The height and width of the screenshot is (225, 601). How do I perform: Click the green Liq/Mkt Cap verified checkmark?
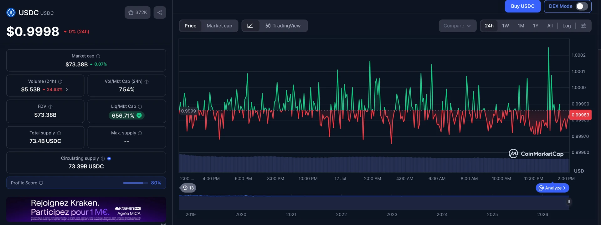pos(139,115)
